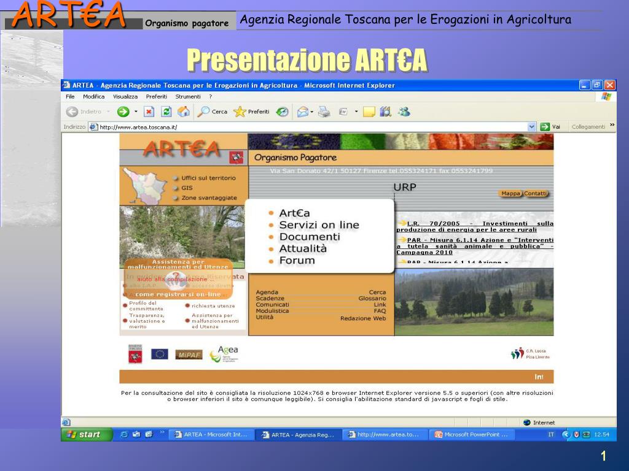Launch Internet Explorer from quick launch
This screenshot has height=471, width=629.
(124, 434)
